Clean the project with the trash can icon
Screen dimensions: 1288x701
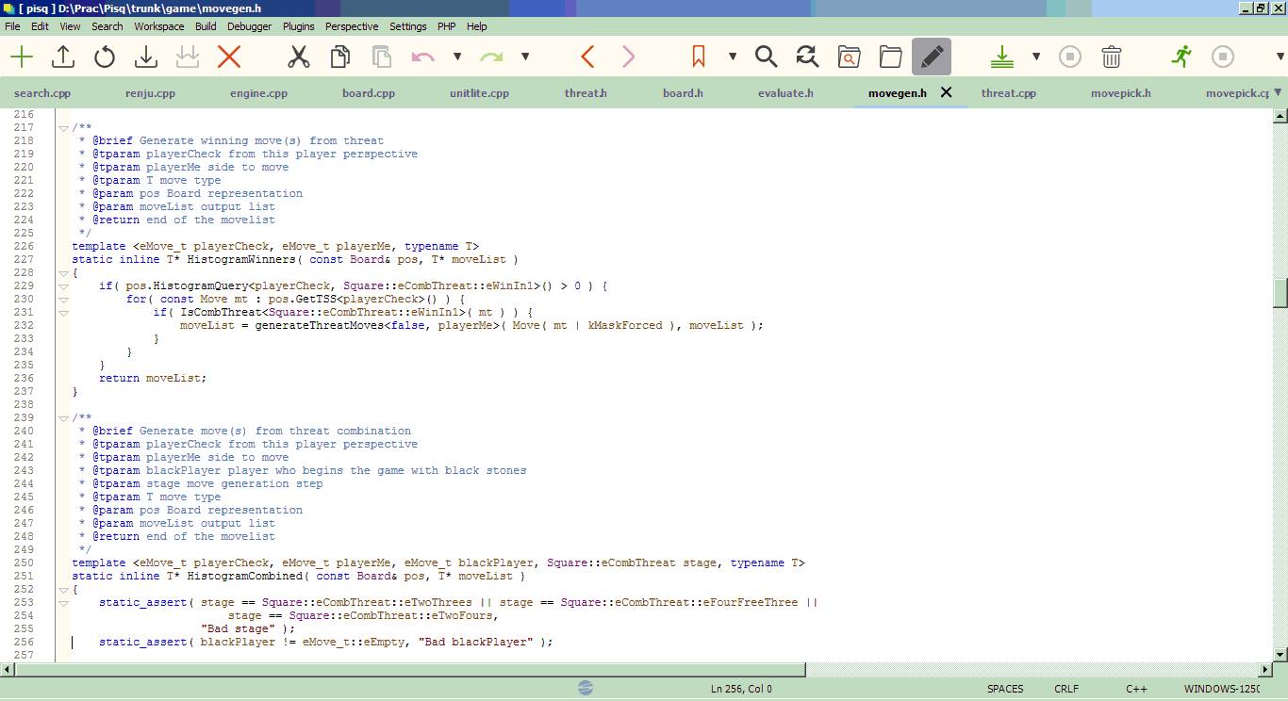click(x=1112, y=57)
